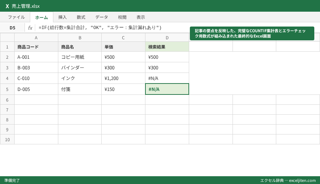Select the 単価 header cell
The width and height of the screenshot is (320, 184).
click(x=123, y=47)
